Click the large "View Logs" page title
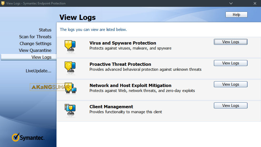 tap(78, 17)
